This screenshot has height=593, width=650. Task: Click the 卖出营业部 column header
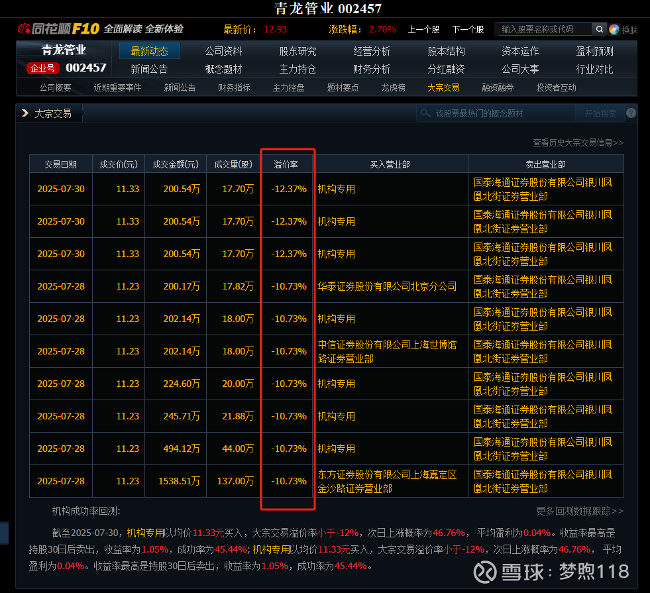click(x=545, y=164)
